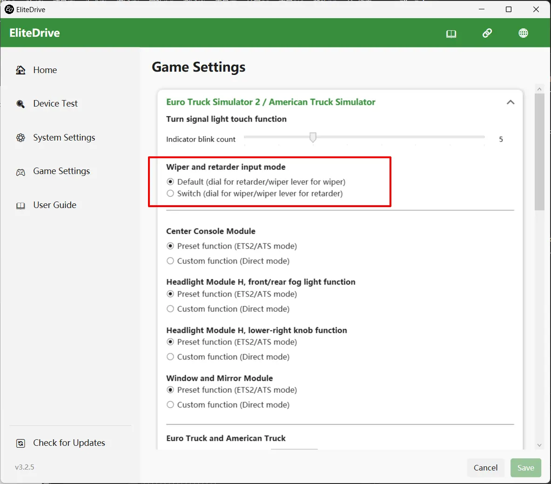Click 'Wiper and retarder input mode' label
Image resolution: width=551 pixels, height=484 pixels.
[x=226, y=167]
